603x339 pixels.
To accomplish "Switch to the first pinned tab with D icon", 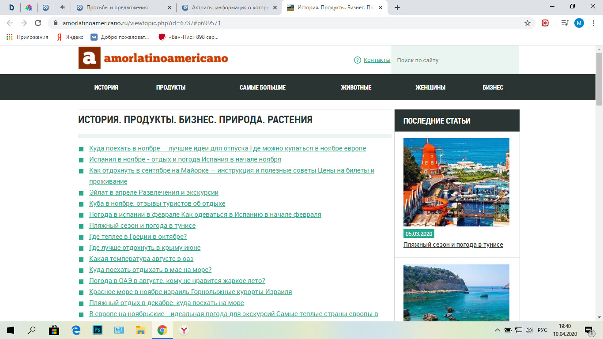I will [11, 8].
